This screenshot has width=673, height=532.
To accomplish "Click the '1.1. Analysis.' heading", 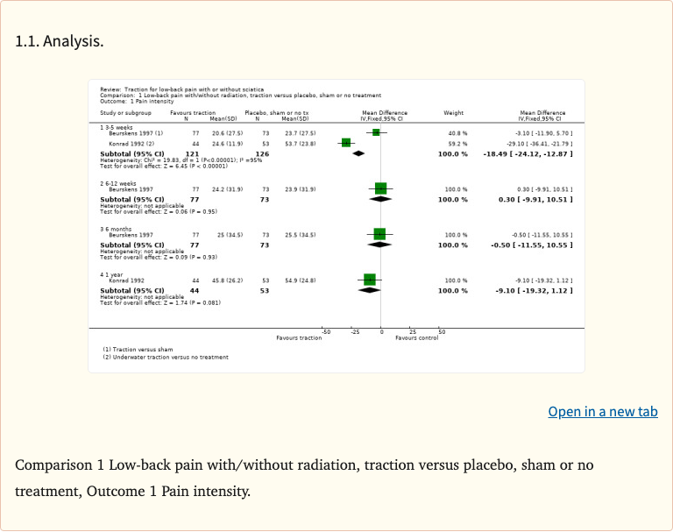I will [x=60, y=40].
